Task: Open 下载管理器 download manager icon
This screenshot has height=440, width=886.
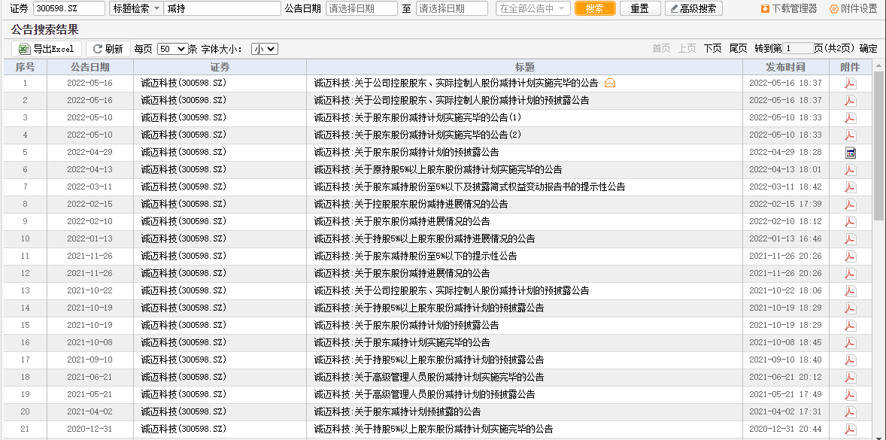Action: 764,8
